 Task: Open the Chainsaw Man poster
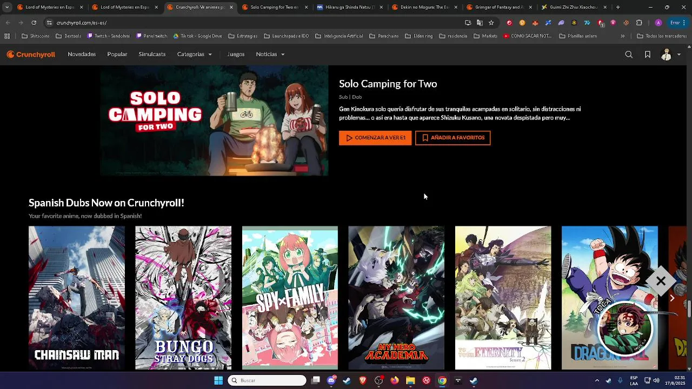[77, 298]
